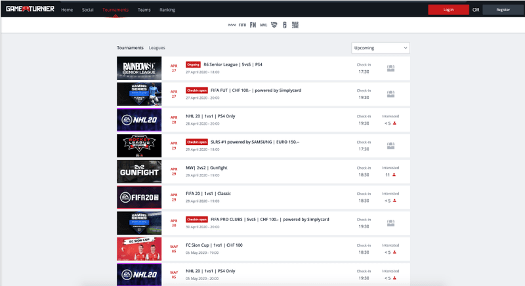
Task: Click interested person icon on May 05 NHL 20 row
Action: 394,278
